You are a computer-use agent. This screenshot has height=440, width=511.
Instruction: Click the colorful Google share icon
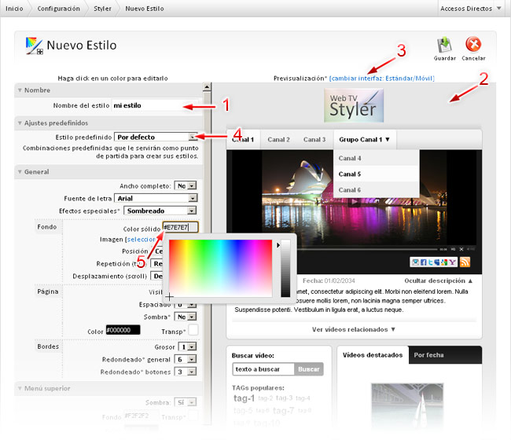(x=444, y=262)
